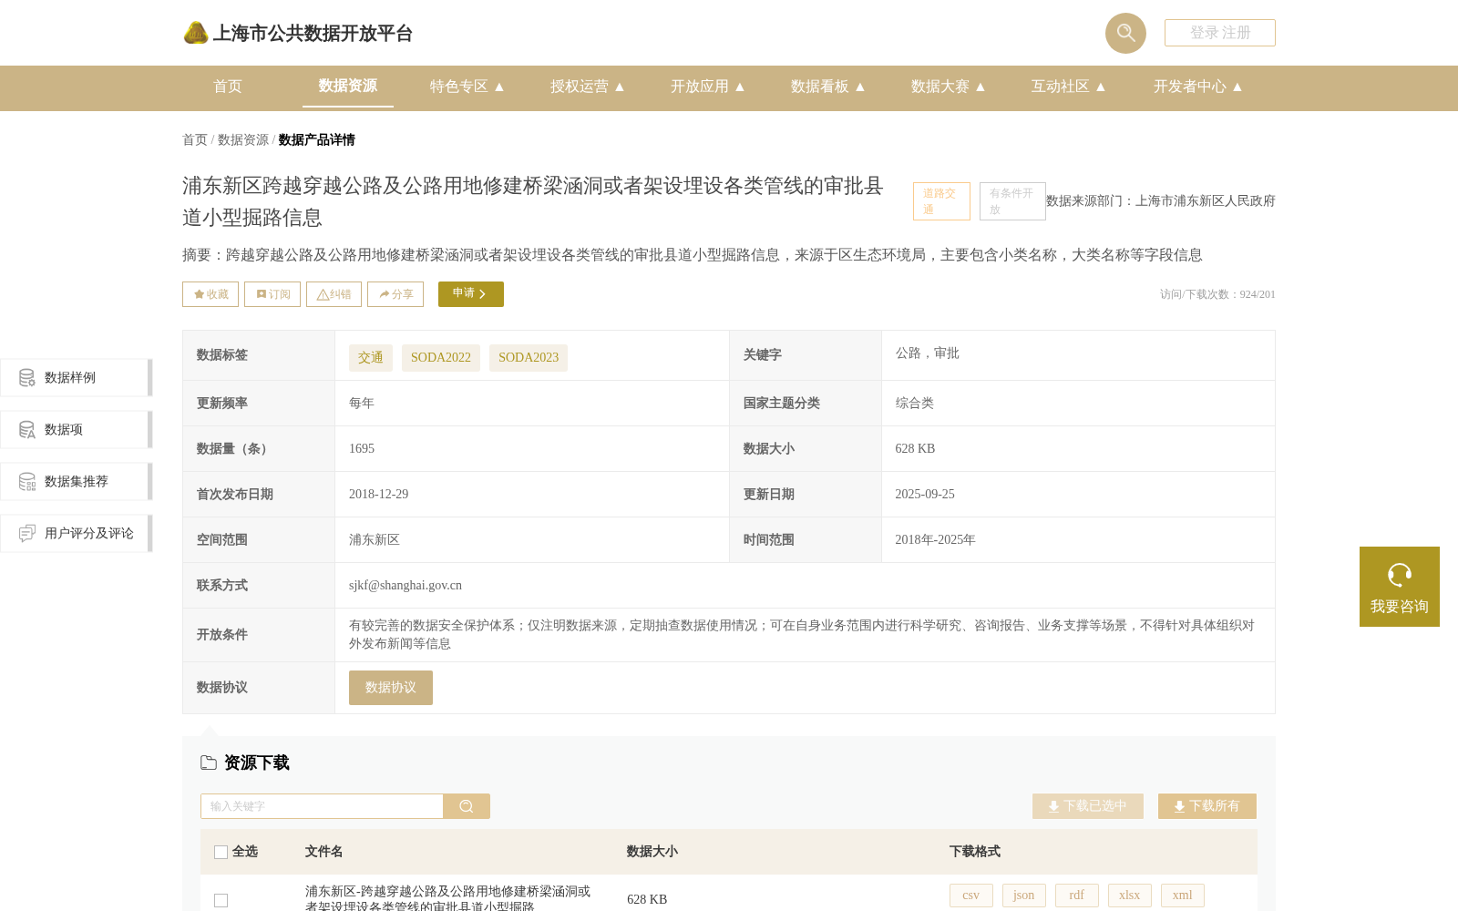This screenshot has width=1458, height=911.
Task: Expand the 开发者中心 menu
Action: pyautogui.click(x=1197, y=87)
